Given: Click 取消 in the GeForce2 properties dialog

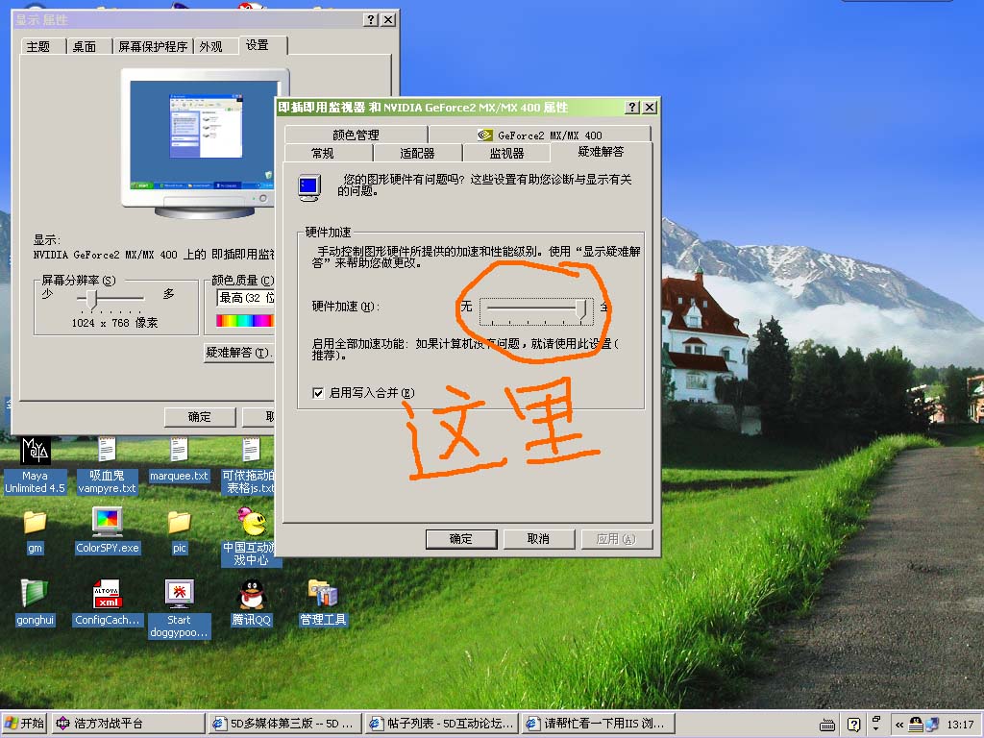Looking at the screenshot, I should 538,539.
